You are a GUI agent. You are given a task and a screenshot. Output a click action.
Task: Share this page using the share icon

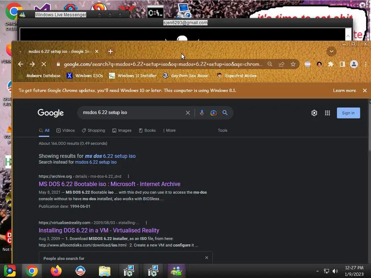pos(281,64)
